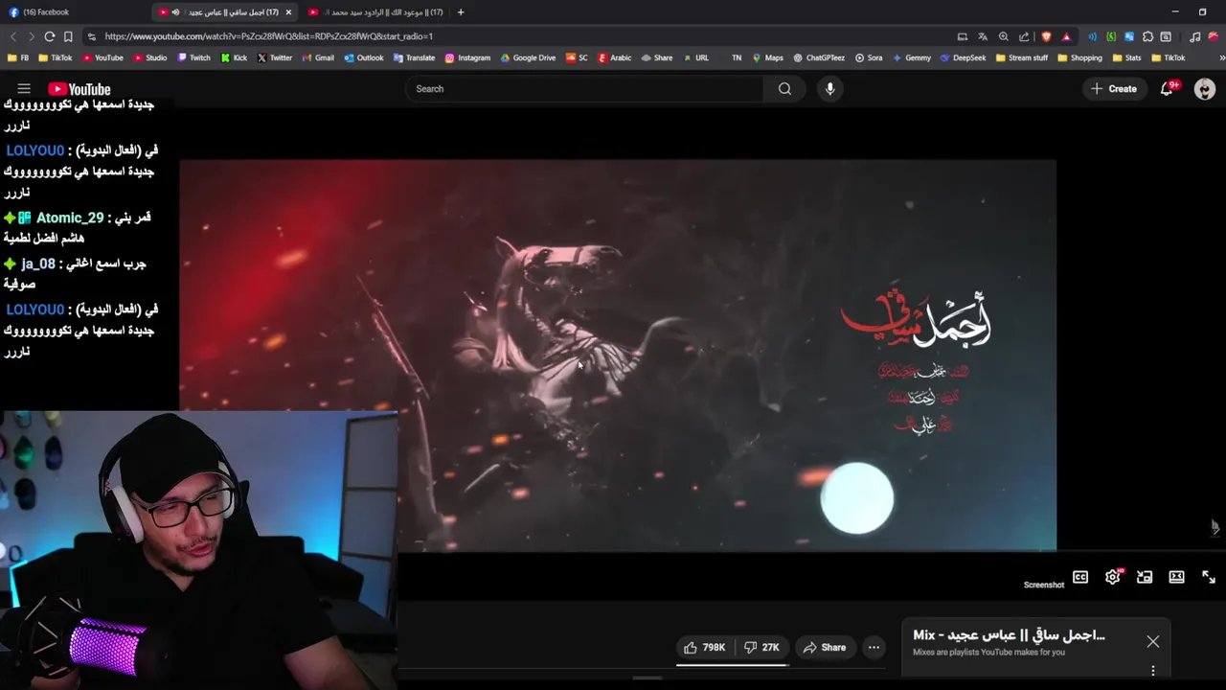Open the YouTube notifications bell
Viewport: 1226px width, 690px height.
tap(1167, 88)
